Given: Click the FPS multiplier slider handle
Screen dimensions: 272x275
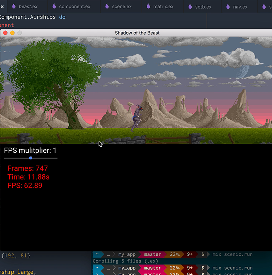Looking at the screenshot, I should pos(31,158).
